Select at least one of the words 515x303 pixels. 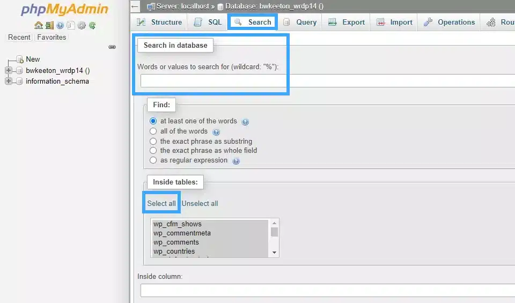[x=153, y=121]
